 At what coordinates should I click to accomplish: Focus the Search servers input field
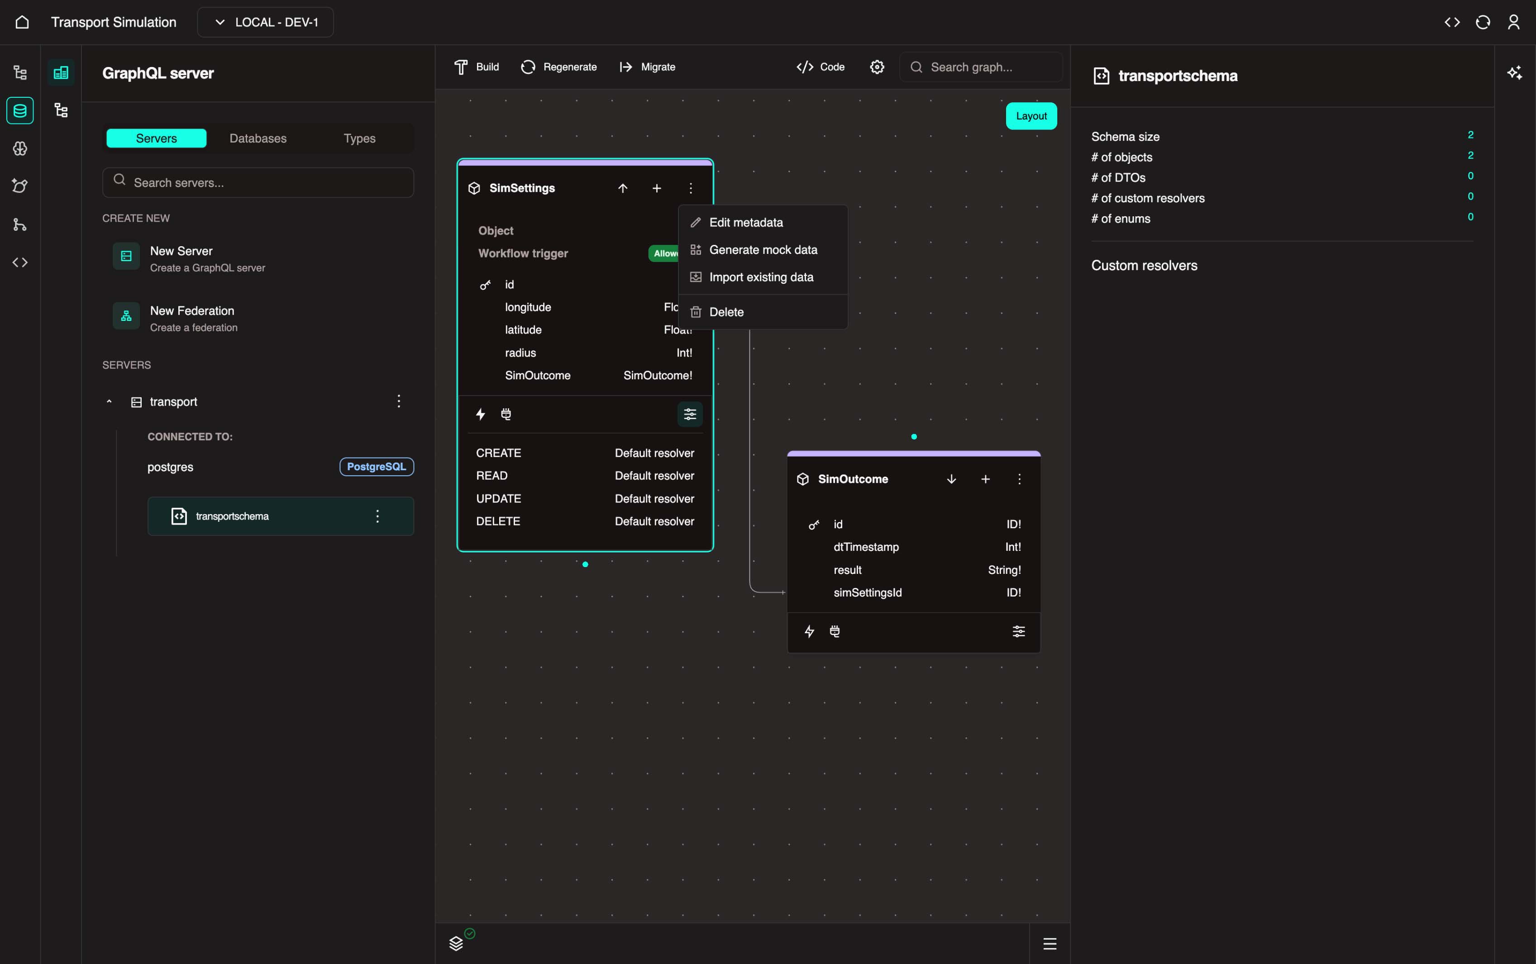(258, 182)
